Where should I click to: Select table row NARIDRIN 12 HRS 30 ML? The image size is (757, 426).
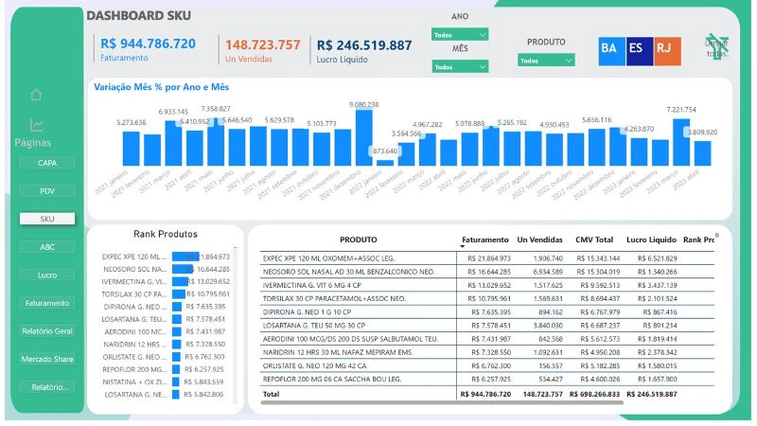(486, 352)
